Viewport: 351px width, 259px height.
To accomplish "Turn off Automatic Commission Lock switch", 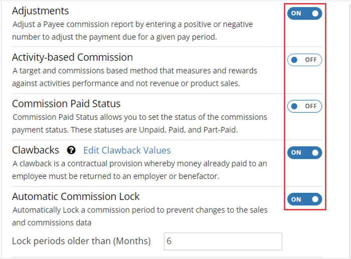I will (304, 199).
